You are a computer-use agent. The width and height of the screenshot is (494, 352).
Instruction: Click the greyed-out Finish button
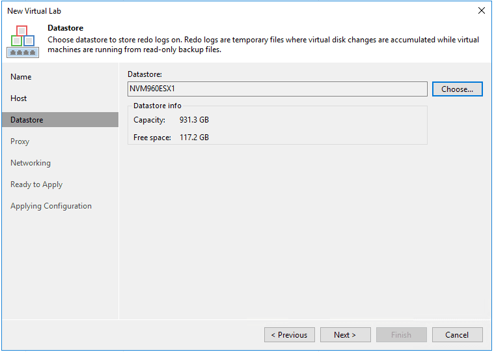click(401, 335)
